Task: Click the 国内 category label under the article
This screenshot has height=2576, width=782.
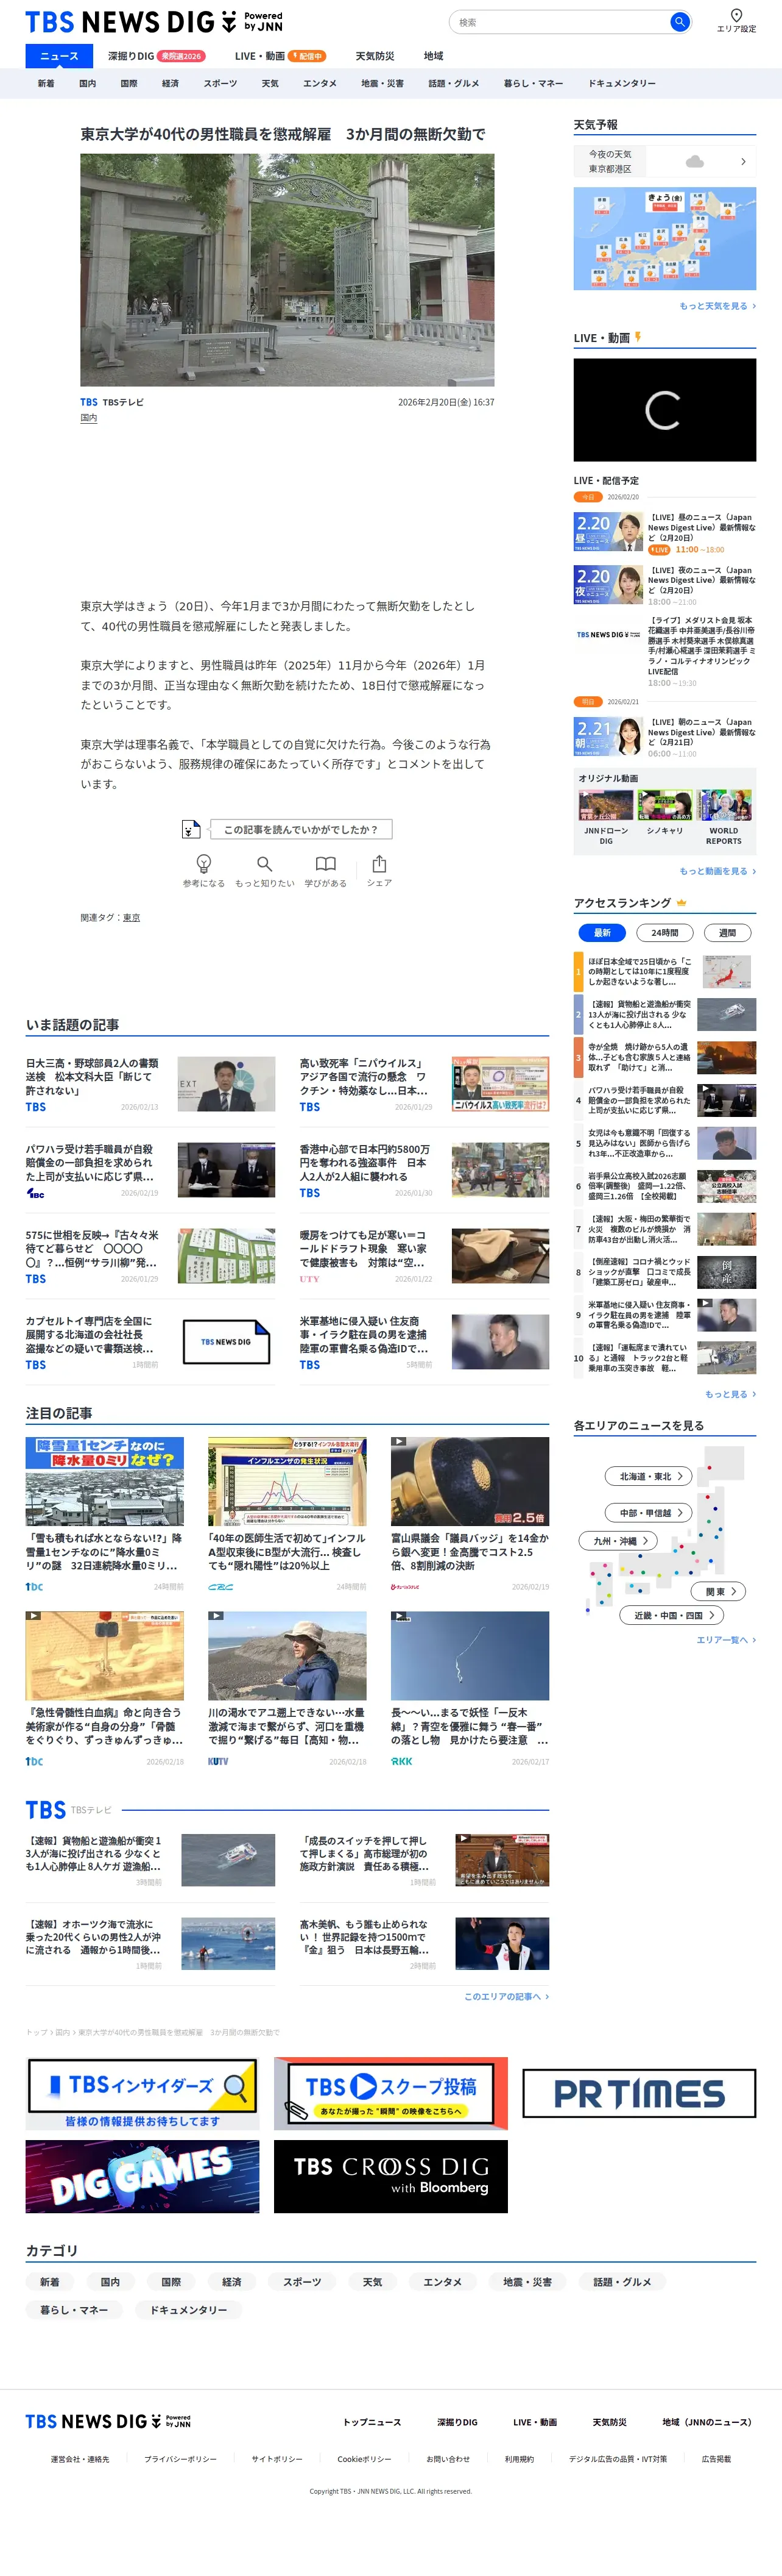Action: pos(89,418)
